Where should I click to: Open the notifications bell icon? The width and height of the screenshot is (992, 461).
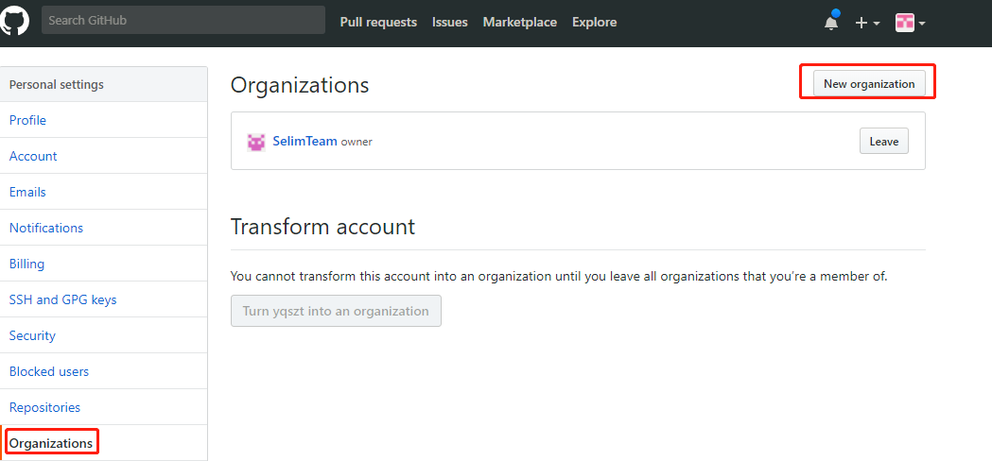click(x=831, y=23)
